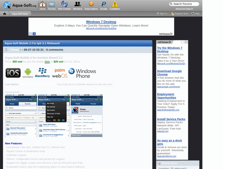Open the Windows 7 Desktop ad headline
This screenshot has height=169, width=226.
(x=101, y=22)
